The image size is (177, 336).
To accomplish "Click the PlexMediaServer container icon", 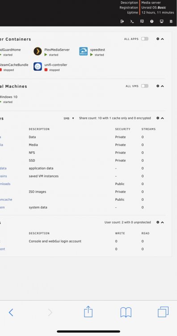I will coord(38,52).
